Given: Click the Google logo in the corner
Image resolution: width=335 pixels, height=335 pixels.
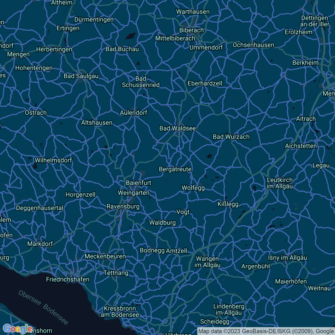Looking at the screenshot, I should [17, 328].
